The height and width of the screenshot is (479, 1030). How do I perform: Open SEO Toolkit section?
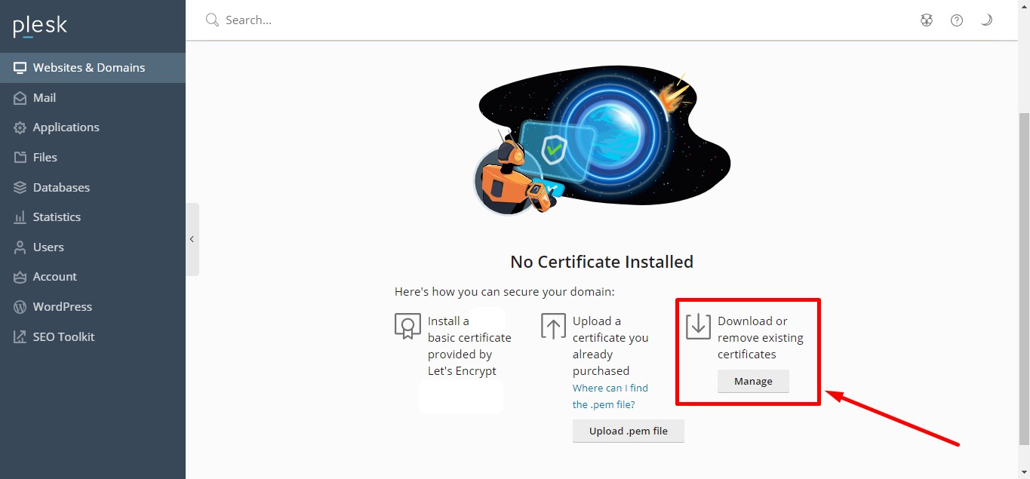point(93,337)
